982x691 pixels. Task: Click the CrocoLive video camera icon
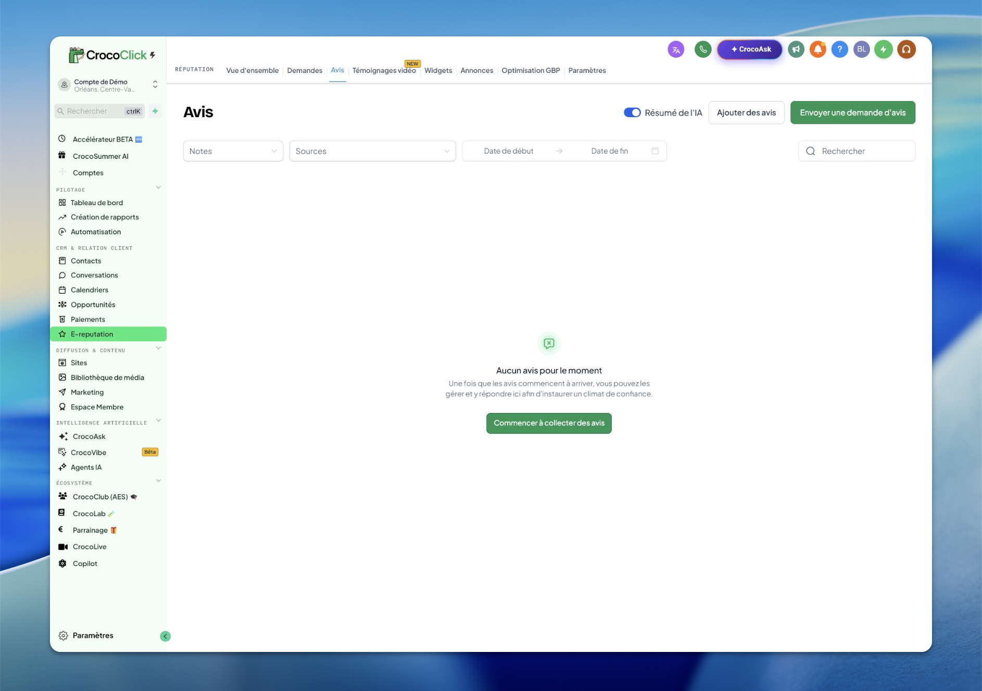click(63, 547)
